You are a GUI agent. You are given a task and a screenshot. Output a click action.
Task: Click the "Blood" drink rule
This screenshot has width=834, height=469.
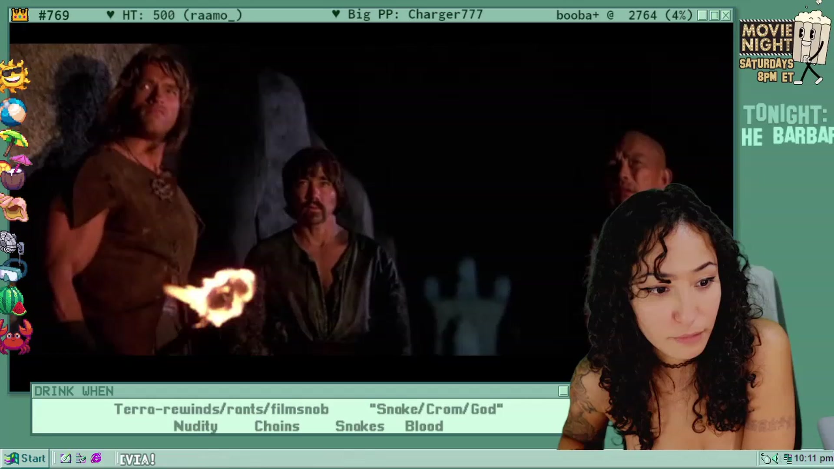pos(424,426)
